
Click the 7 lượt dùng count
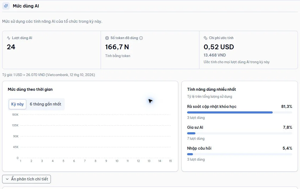(x=196, y=138)
